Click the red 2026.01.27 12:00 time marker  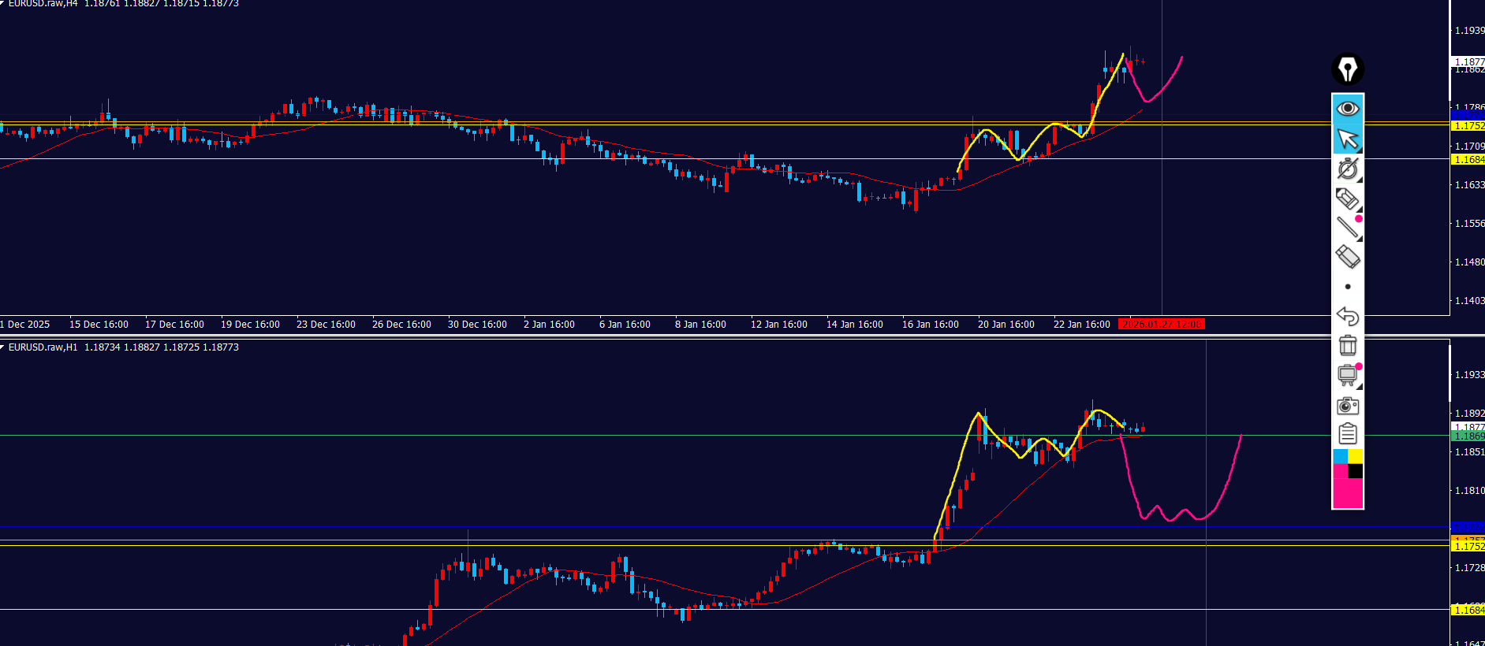[1161, 325]
